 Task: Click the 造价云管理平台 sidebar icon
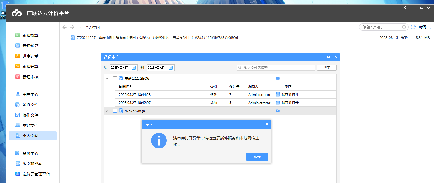(x=18, y=174)
